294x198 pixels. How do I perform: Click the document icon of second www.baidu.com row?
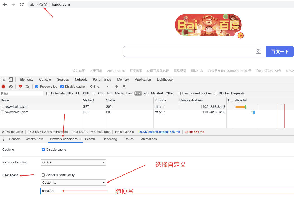tap(3, 112)
